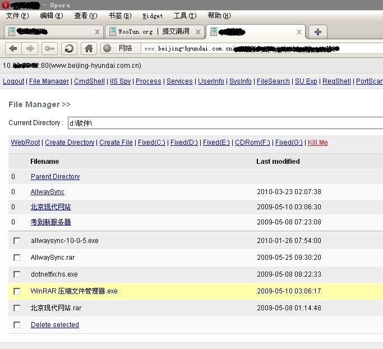Click the page icon on the WooYun.org tab
This screenshot has height=349, width=383.
pyautogui.click(x=113, y=31)
